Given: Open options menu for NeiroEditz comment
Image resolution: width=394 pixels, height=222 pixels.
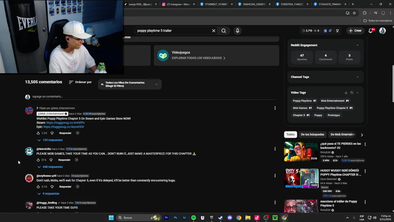Looking at the screenshot, I should pyautogui.click(x=275, y=149).
